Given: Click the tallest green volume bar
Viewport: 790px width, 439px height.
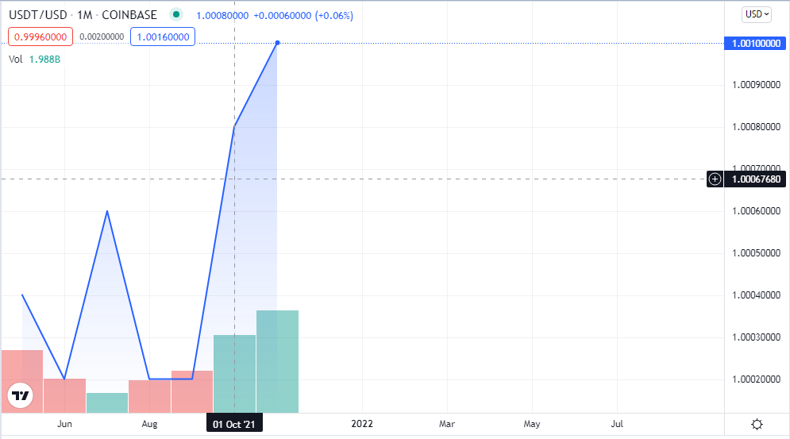Looking at the screenshot, I should click(x=278, y=362).
